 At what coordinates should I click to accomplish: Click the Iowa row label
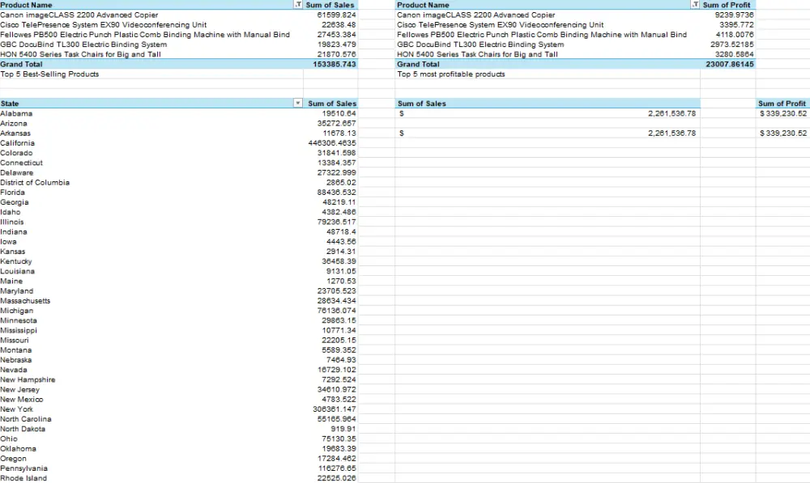tap(8, 241)
